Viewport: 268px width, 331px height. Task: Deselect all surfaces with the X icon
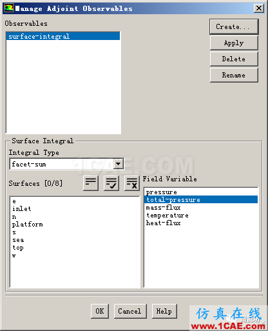132,183
